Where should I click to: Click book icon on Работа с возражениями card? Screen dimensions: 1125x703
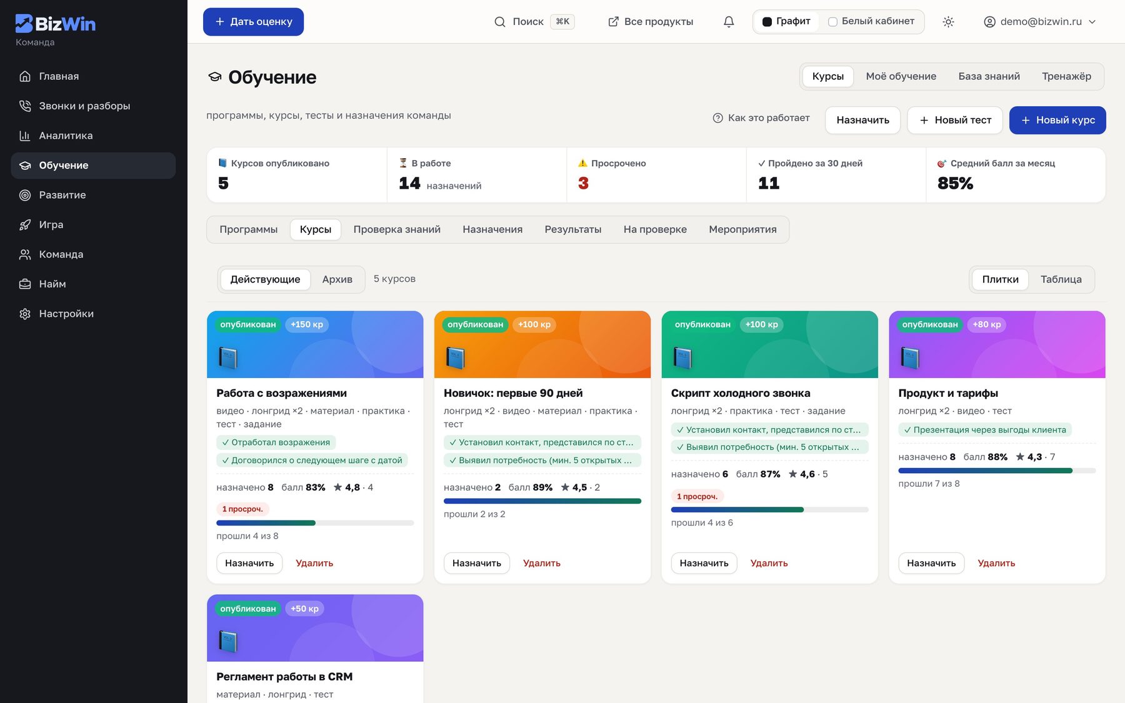click(228, 357)
